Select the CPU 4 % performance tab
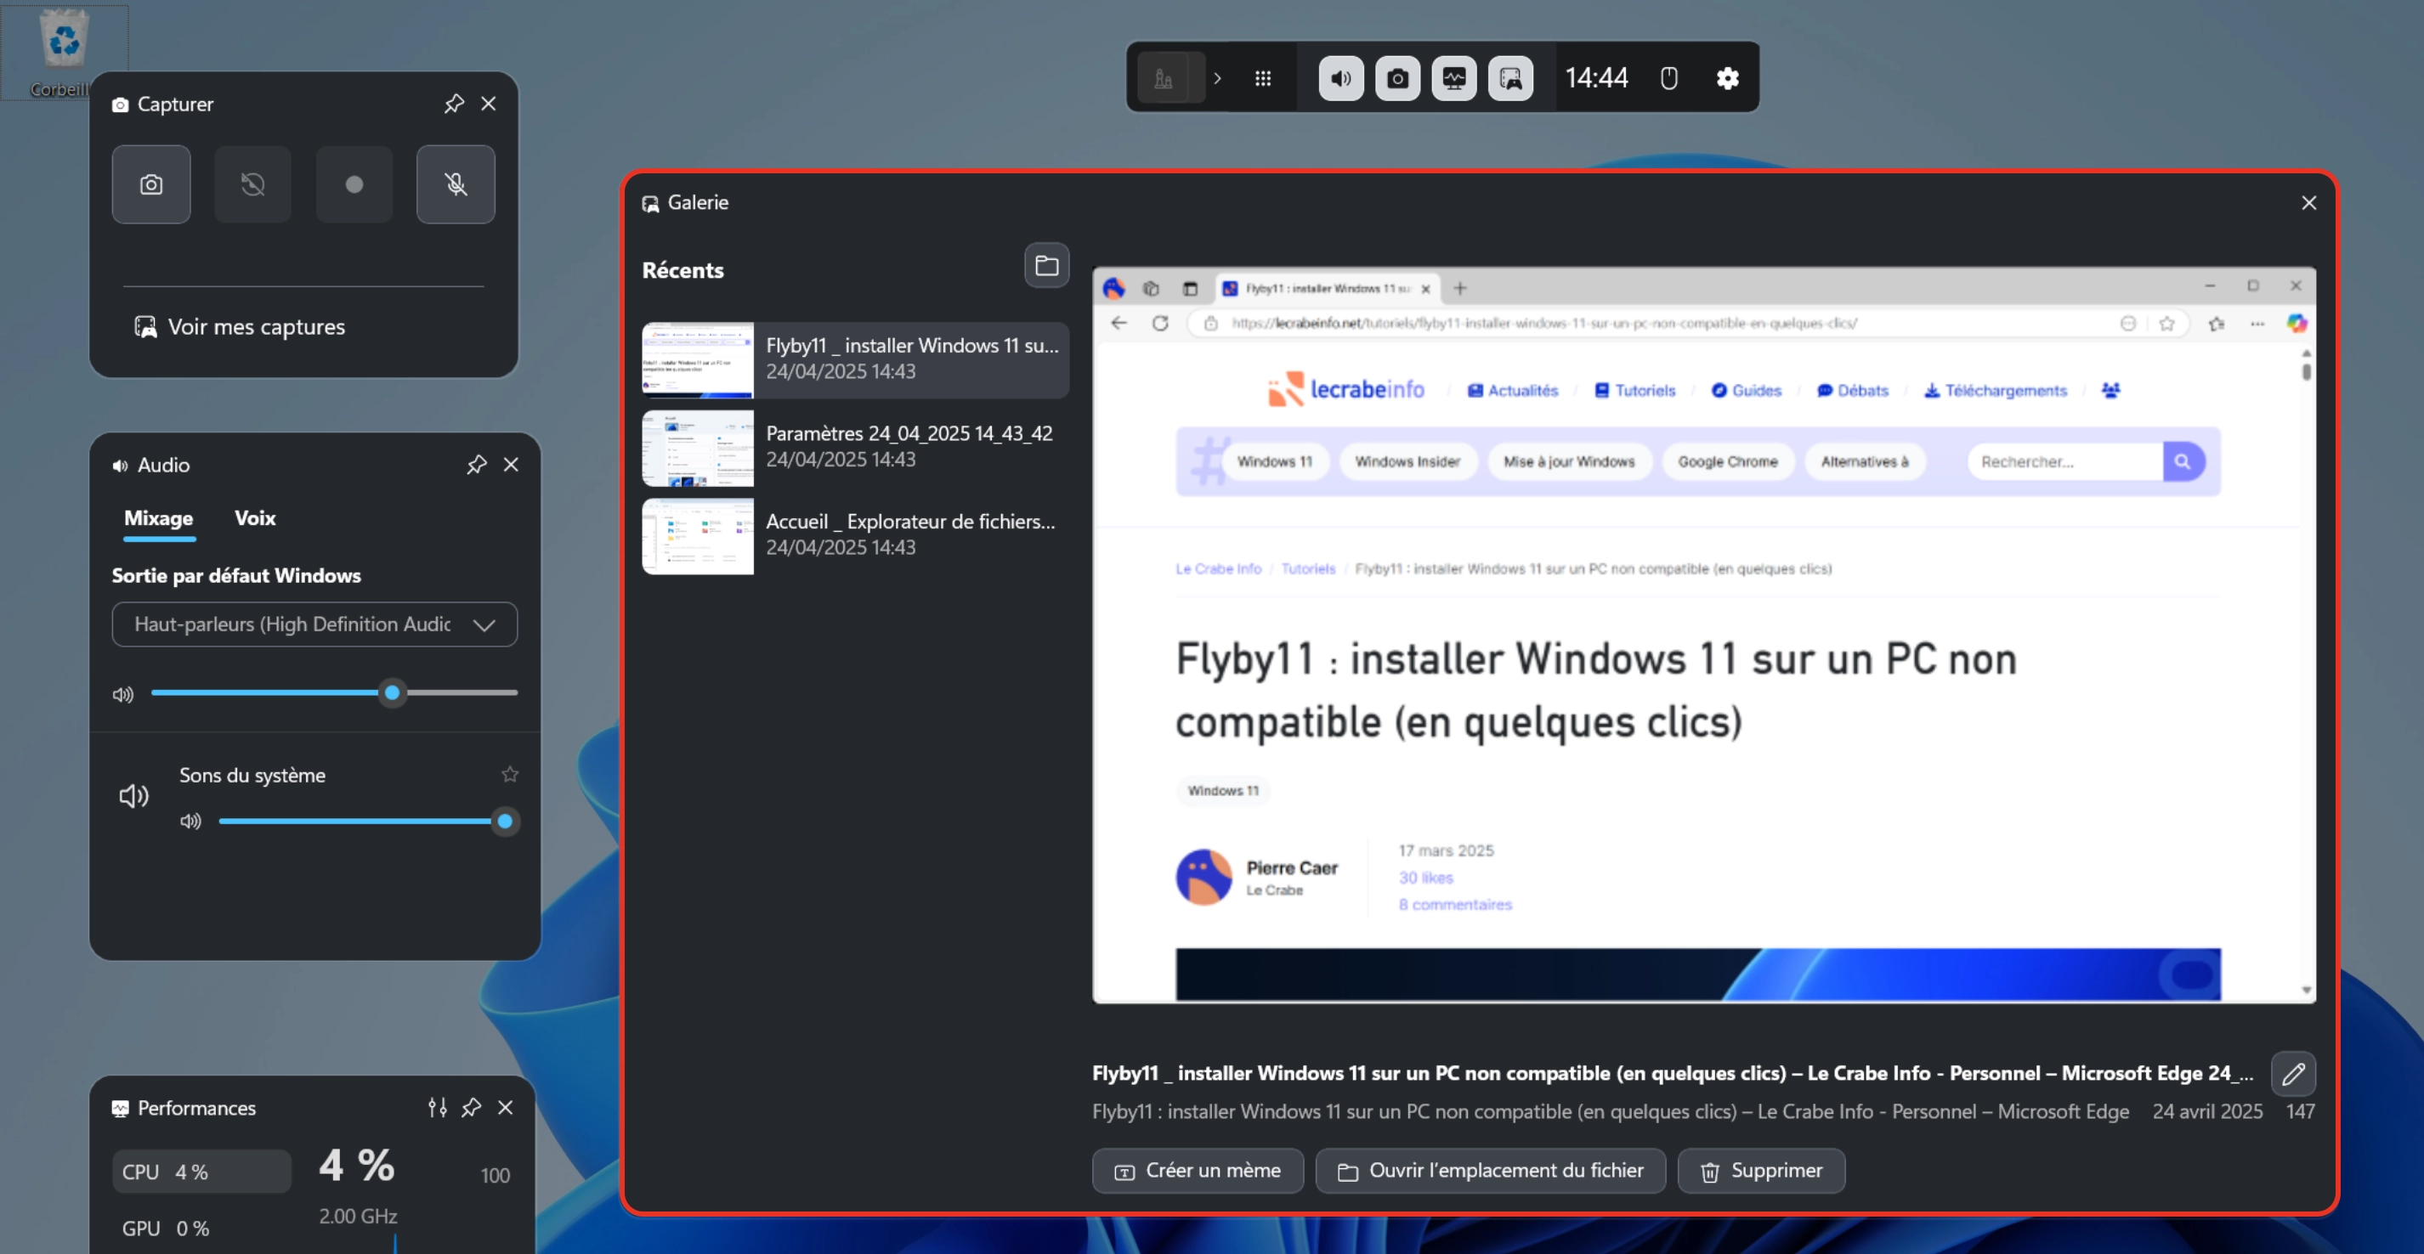 tap(201, 1172)
